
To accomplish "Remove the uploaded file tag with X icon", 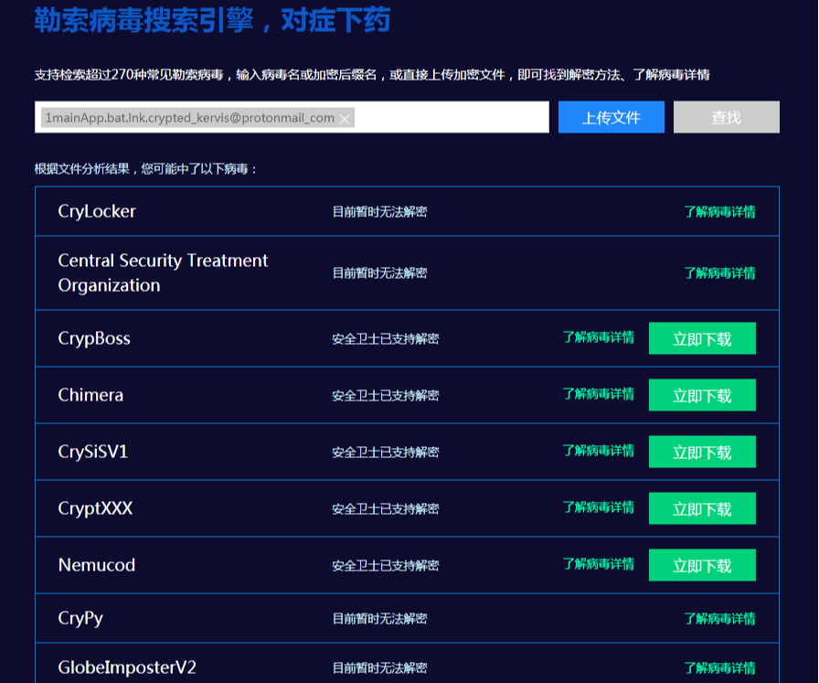I will [345, 119].
